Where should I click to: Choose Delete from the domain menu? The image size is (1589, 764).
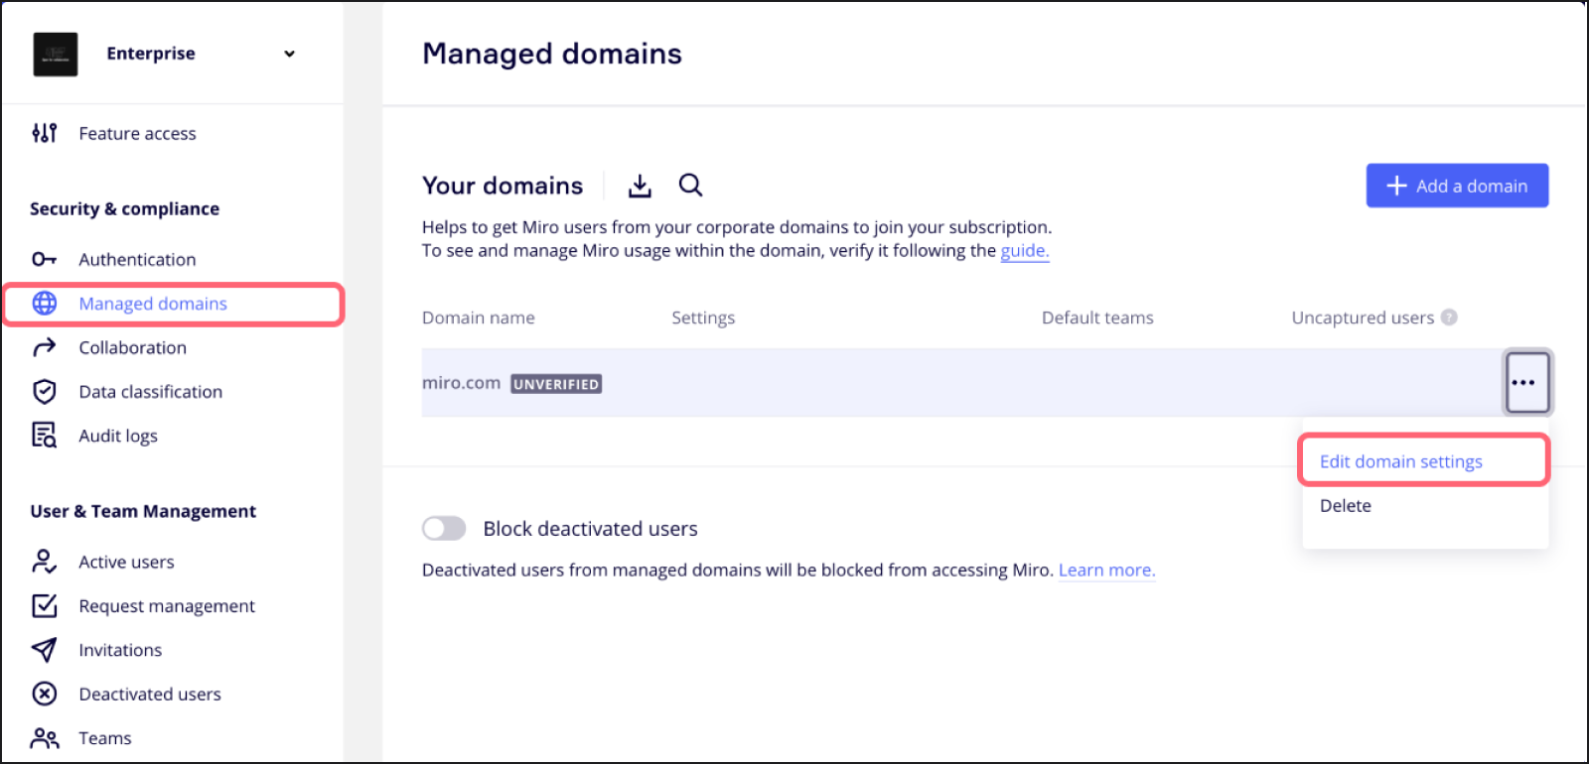point(1345,505)
